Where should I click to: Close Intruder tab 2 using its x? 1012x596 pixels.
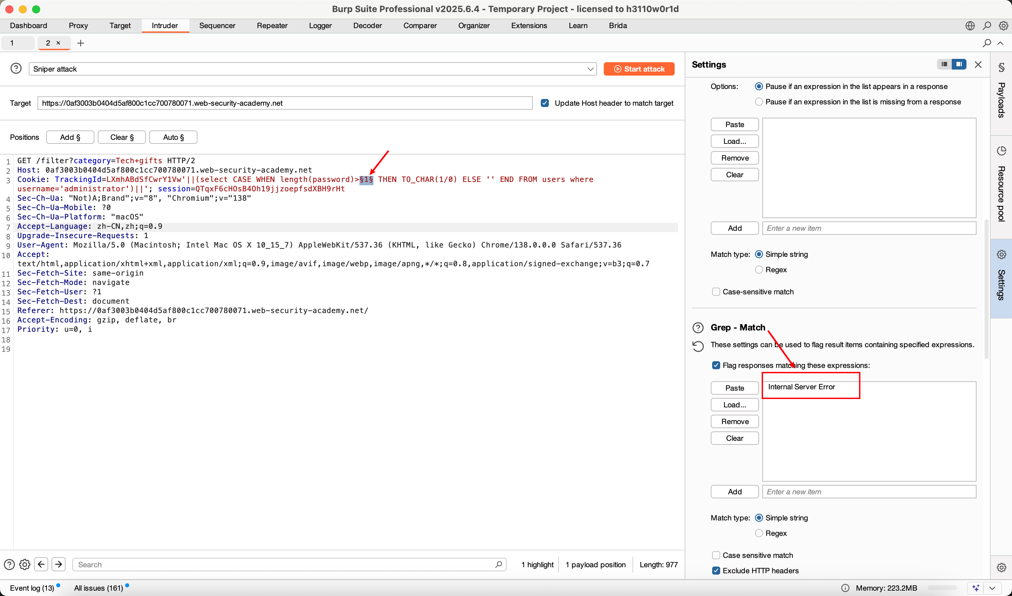[x=58, y=43]
